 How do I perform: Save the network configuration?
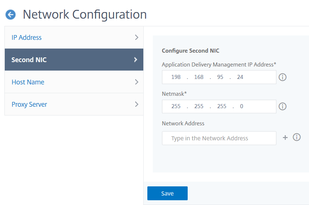(x=168, y=193)
